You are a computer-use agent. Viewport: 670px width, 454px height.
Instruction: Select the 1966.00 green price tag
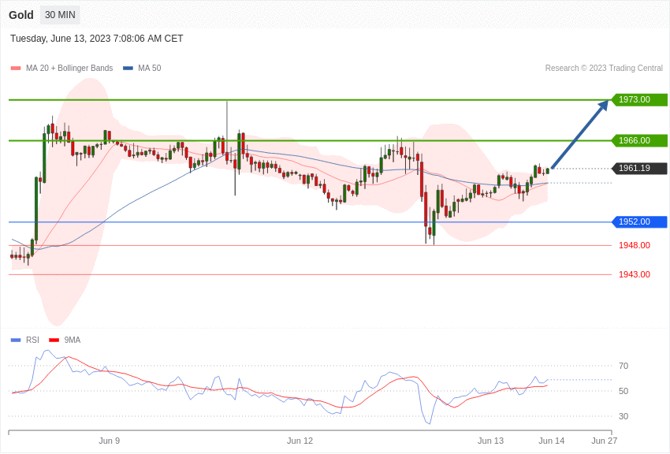(639, 140)
